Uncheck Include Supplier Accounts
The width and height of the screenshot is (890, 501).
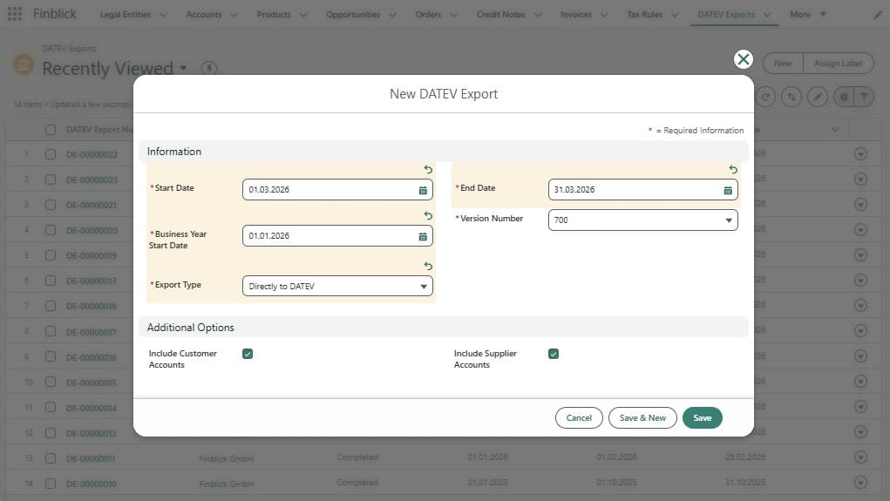[x=554, y=354]
